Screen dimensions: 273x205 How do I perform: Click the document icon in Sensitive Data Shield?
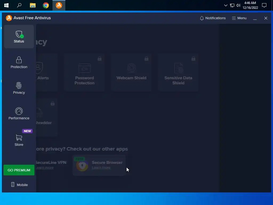[179, 68]
